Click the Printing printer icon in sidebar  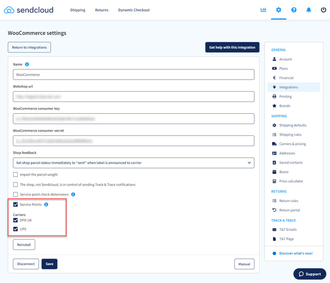[x=274, y=96]
